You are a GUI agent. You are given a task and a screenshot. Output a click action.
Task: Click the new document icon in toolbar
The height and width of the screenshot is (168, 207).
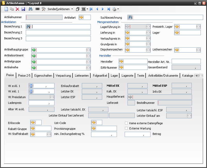click(x=6, y=9)
